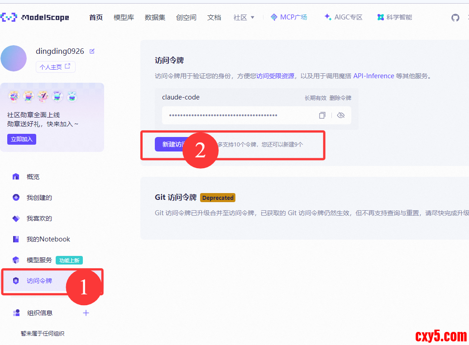Click the 删除令牌 link
Viewport: 469px width, 345px height.
click(340, 98)
